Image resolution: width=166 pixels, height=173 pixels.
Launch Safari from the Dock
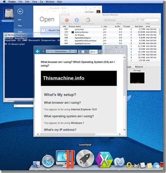pos(48,161)
